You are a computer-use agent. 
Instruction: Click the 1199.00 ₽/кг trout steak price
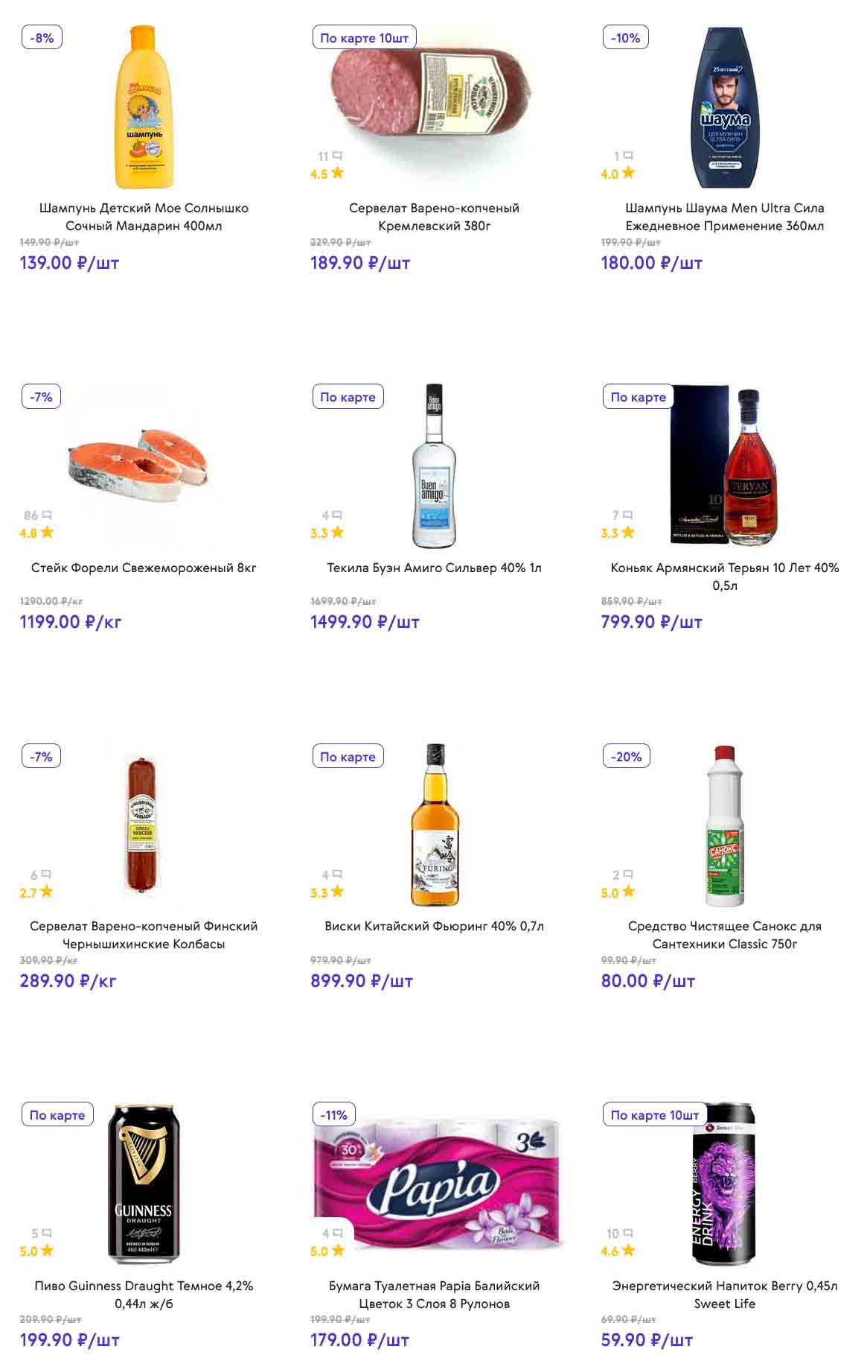[71, 622]
